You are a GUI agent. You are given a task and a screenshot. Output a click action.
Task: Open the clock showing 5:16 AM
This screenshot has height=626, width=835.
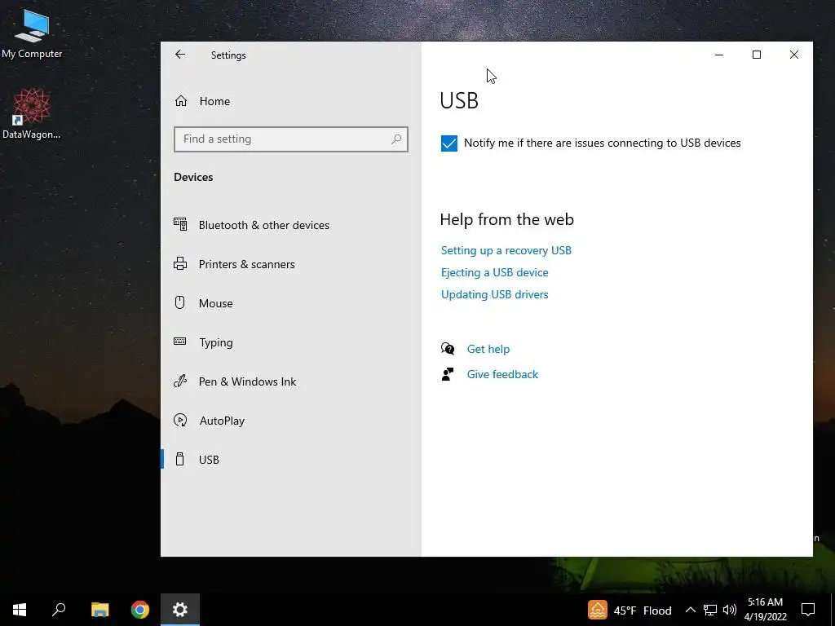pos(765,610)
